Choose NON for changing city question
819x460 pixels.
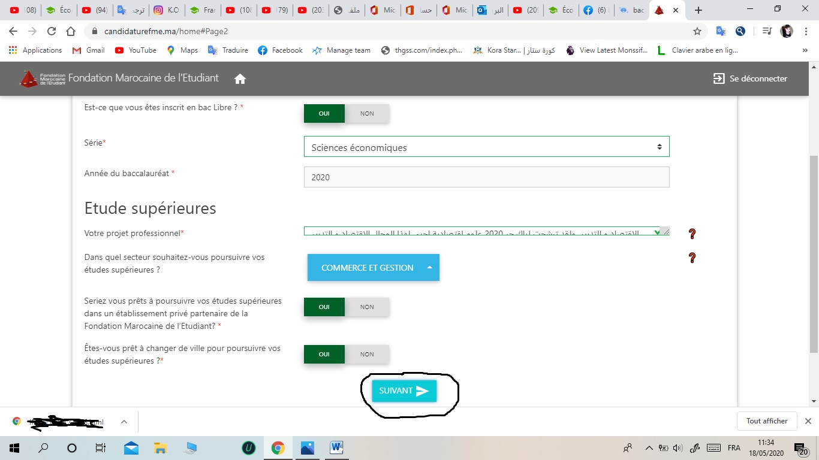click(367, 355)
